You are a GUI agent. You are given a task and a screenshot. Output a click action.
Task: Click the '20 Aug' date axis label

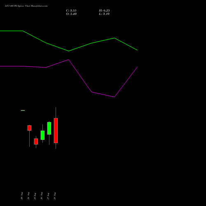(22, 196)
